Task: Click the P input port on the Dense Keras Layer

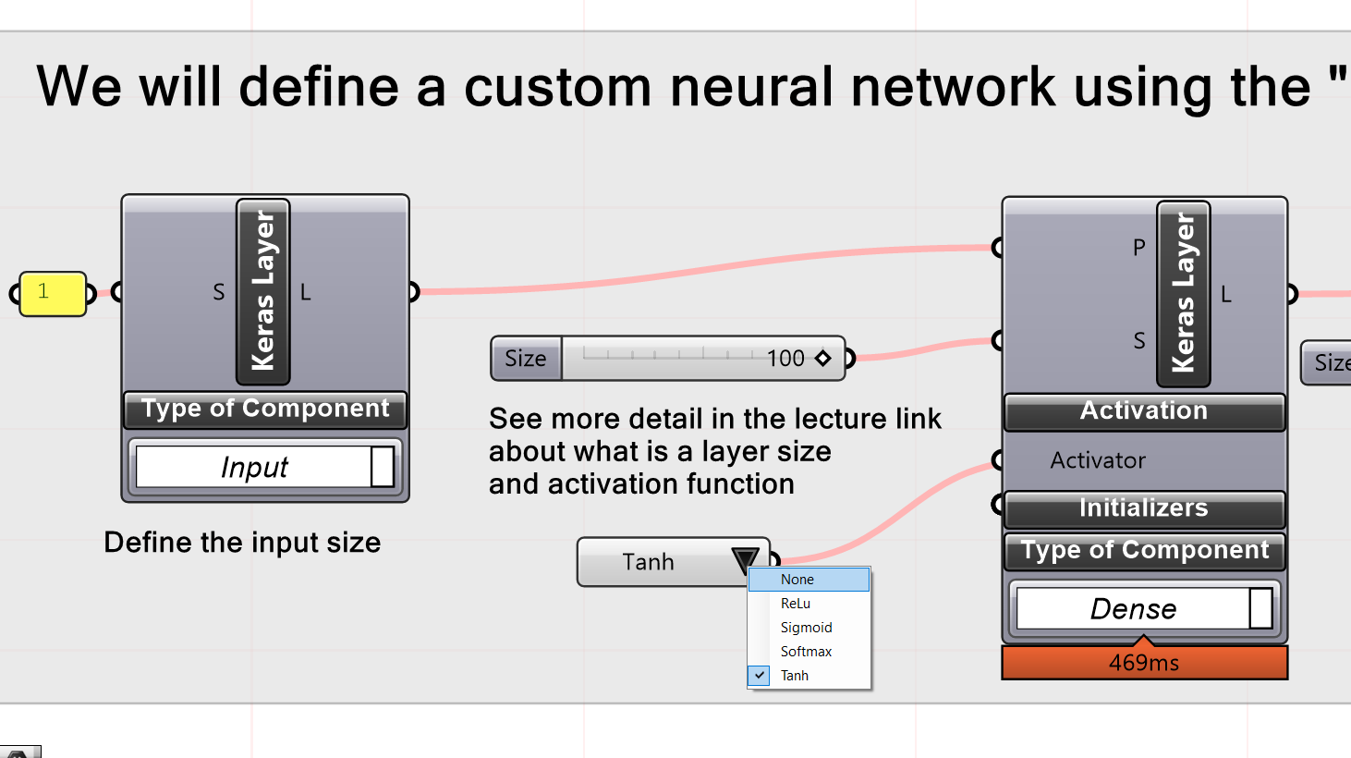Action: coord(996,247)
